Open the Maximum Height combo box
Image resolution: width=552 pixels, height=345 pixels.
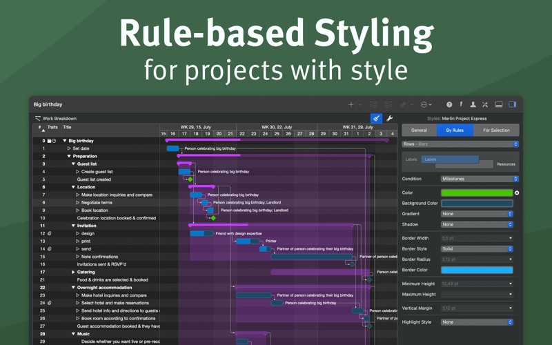477,295
